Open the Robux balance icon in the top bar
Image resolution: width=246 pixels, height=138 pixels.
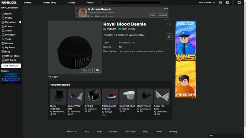coord(227,3)
